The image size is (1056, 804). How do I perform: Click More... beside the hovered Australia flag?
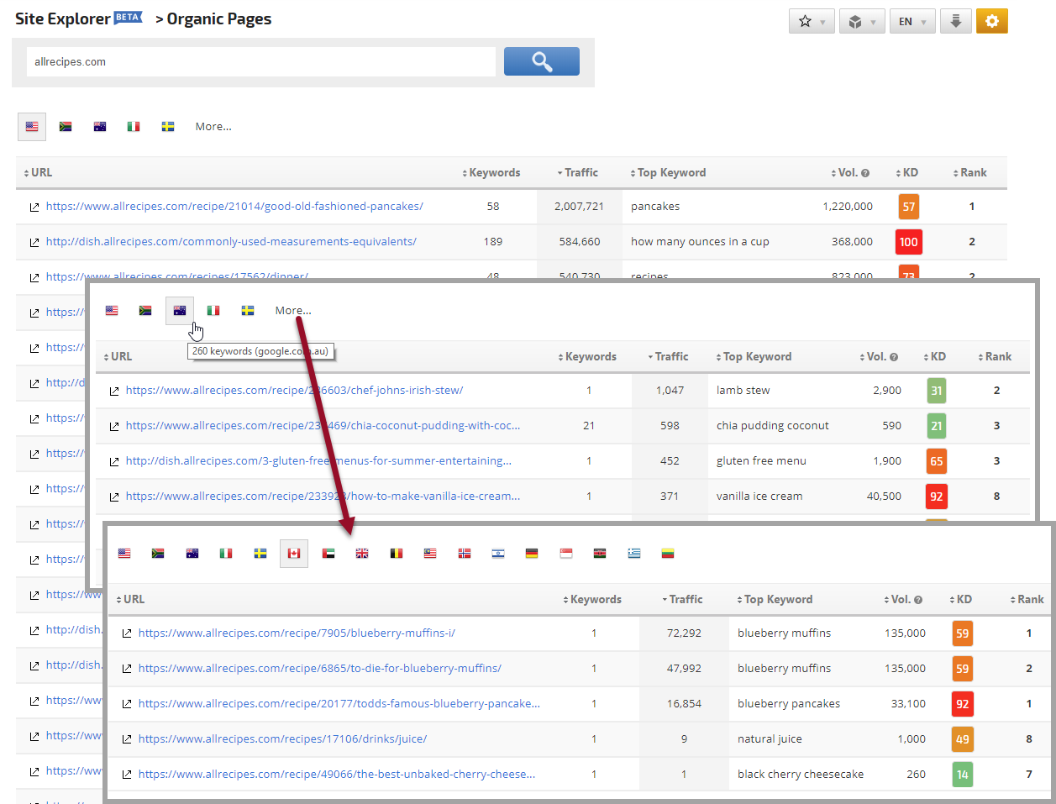tap(293, 311)
